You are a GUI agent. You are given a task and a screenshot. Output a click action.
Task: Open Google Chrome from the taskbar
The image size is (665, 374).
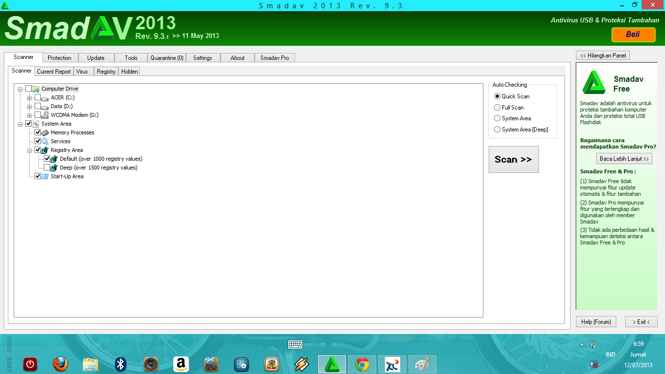[362, 364]
